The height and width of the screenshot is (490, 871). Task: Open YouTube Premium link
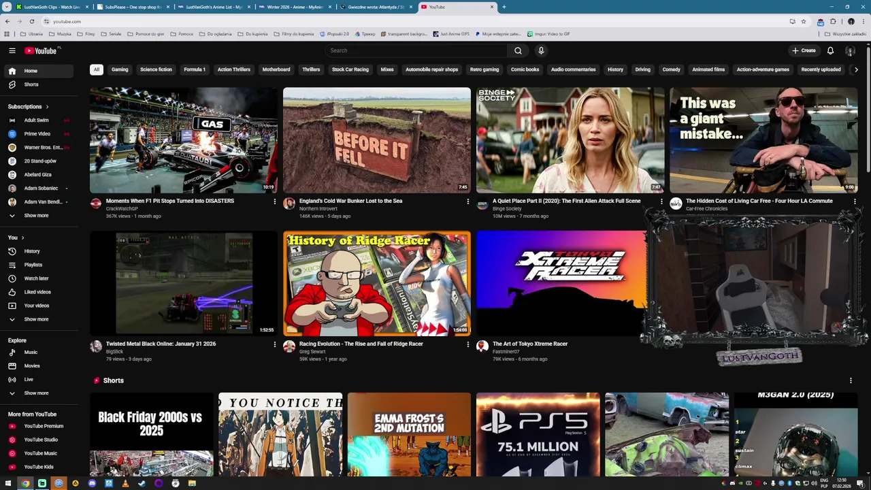pos(39,426)
